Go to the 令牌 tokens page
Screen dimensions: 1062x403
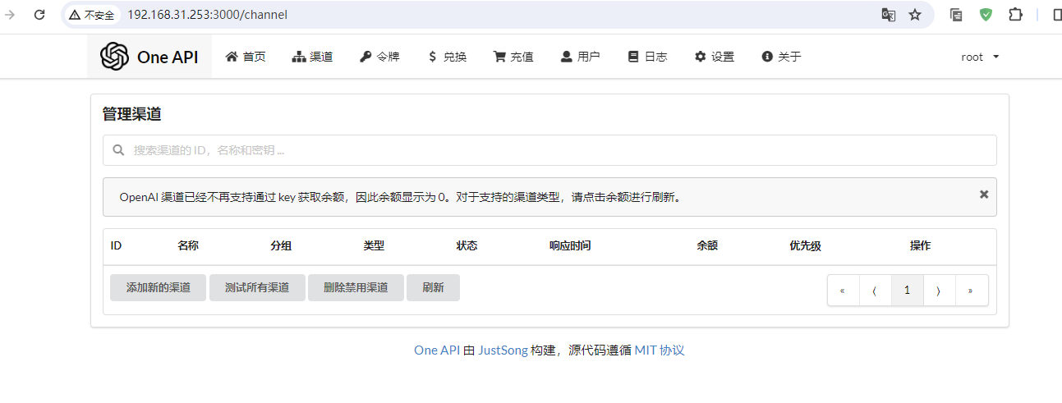pyautogui.click(x=379, y=57)
